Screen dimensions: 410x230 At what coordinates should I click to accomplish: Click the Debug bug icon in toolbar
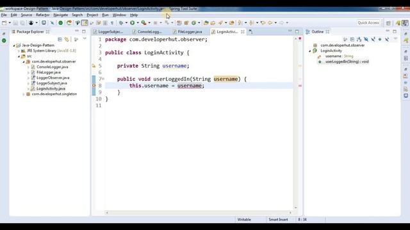coord(121,23)
